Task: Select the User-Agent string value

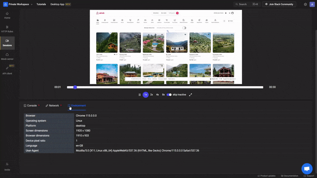Action: click(x=137, y=151)
